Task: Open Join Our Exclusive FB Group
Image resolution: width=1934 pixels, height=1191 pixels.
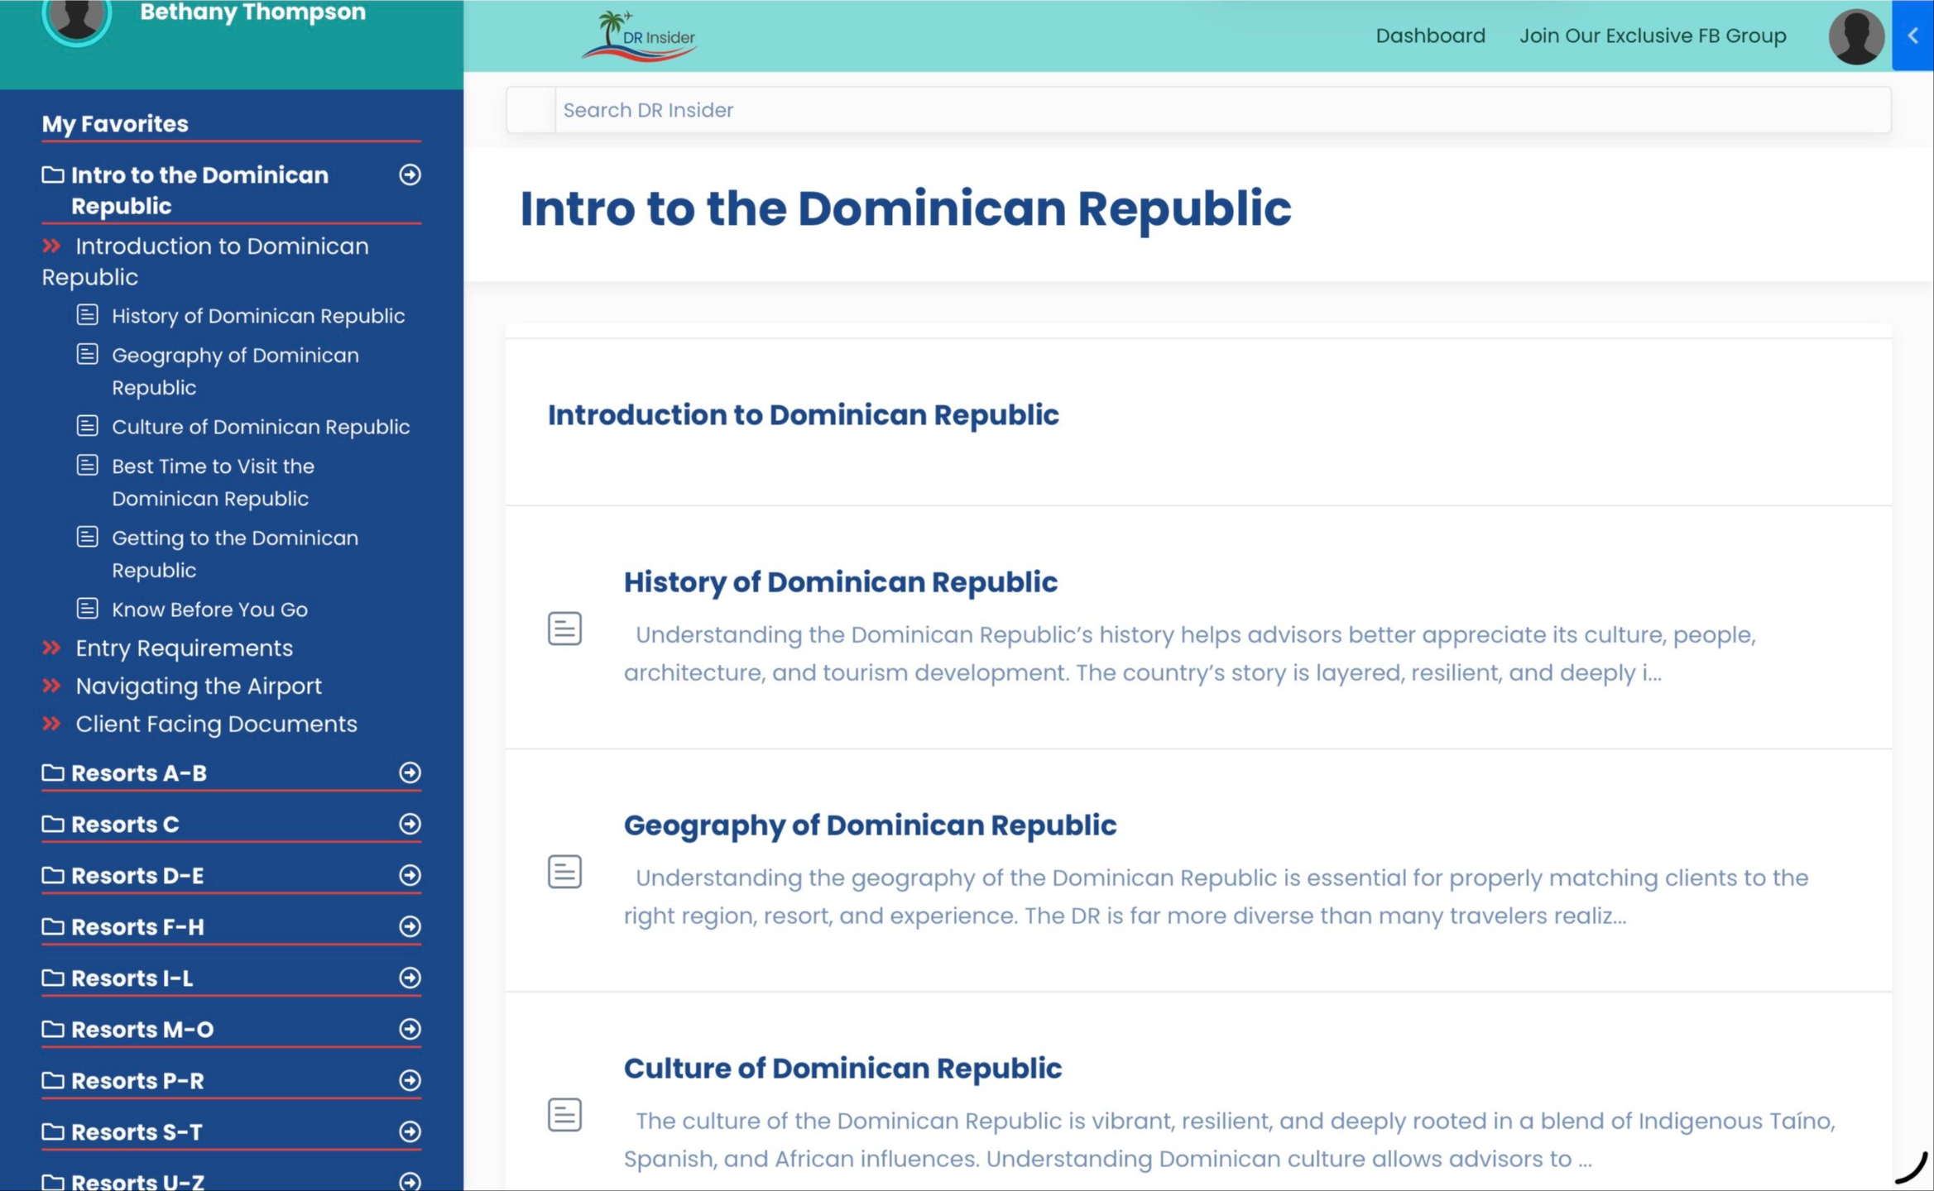Action: point(1652,36)
